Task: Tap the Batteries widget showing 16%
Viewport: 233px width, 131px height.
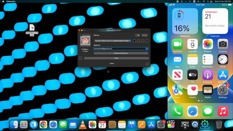Action: [x=185, y=21]
